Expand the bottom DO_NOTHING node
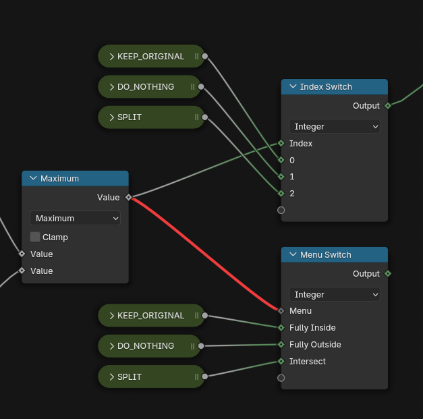423x419 pixels. tap(112, 346)
